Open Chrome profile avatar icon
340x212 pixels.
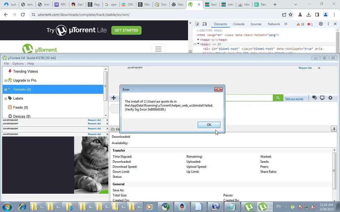pos(326,15)
